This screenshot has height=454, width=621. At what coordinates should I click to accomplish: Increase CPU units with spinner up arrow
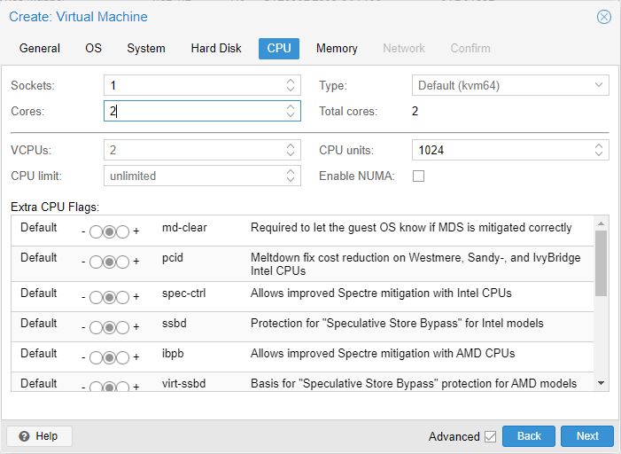[599, 145]
